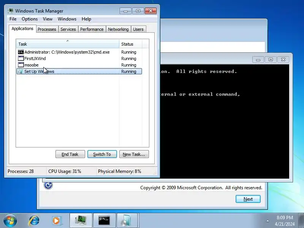
Task: Select Set Up Windows task name
Action: 39,71
